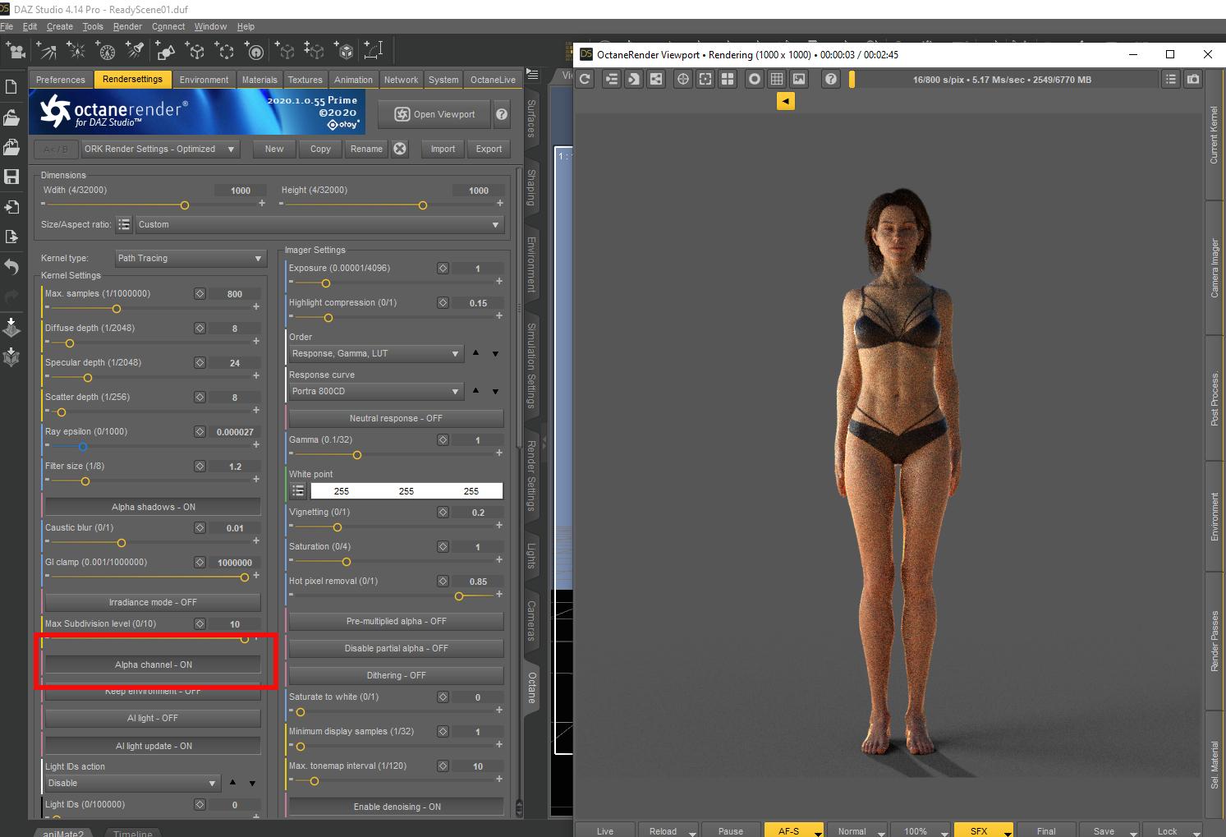Open the Size/Aspect ratio Custom dropdown
The height and width of the screenshot is (837, 1226).
tap(319, 224)
